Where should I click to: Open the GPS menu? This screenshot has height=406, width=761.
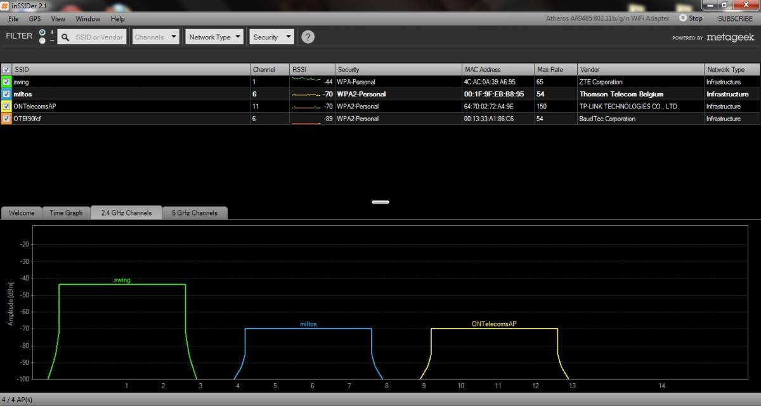[x=34, y=19]
